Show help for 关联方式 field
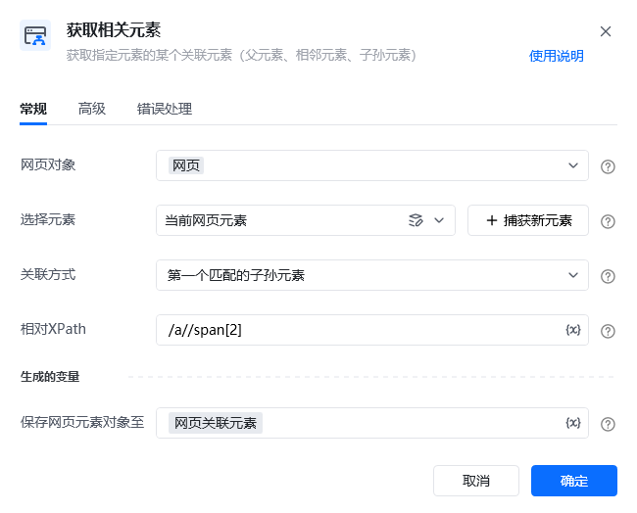 pos(608,276)
